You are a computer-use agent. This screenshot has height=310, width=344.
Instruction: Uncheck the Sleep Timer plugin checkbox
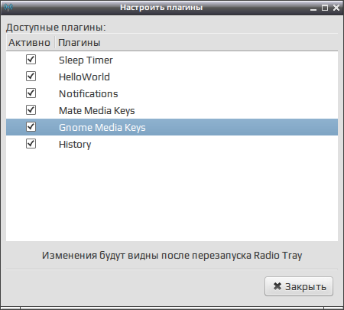point(31,60)
